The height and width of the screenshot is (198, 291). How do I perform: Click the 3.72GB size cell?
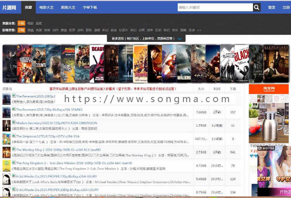201,166
